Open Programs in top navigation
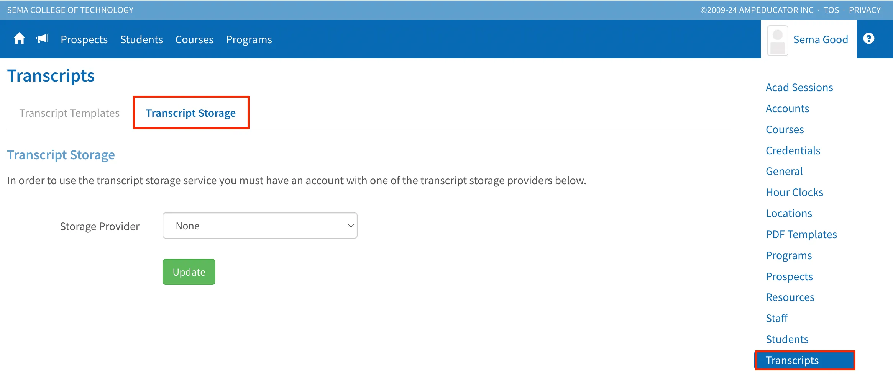The height and width of the screenshot is (389, 893). point(249,39)
